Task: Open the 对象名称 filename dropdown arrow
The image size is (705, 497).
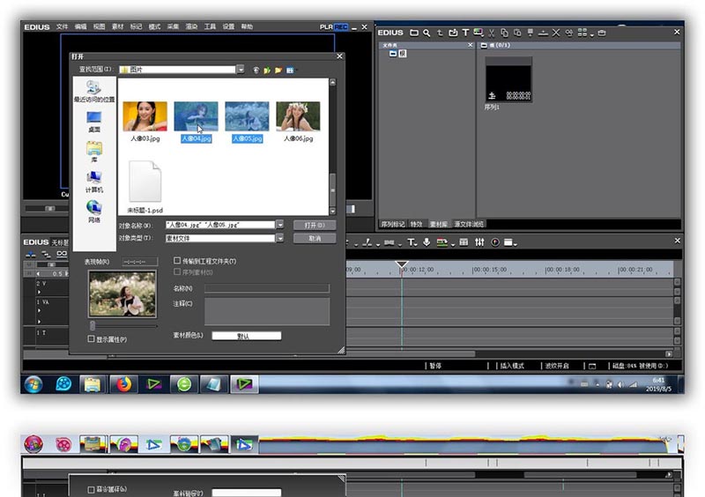Action: pyautogui.click(x=280, y=225)
